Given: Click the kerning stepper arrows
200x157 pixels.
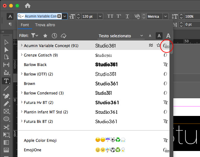Looking at the screenshot, I should (144, 16).
